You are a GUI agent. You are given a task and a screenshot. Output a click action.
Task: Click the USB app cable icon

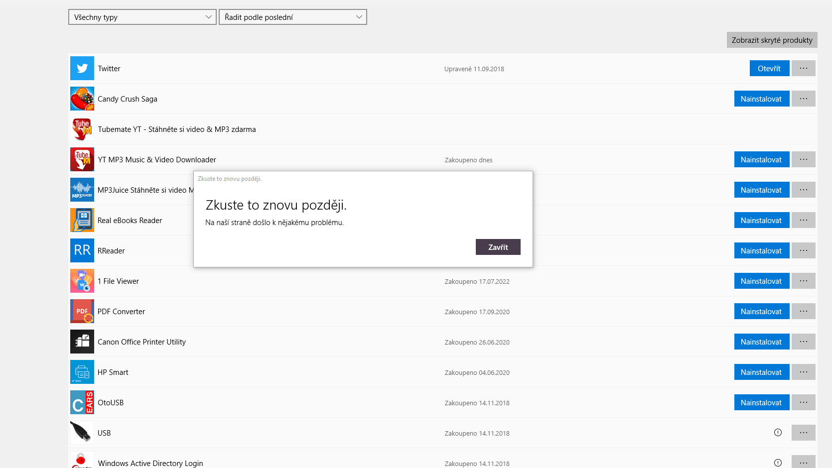(x=82, y=433)
